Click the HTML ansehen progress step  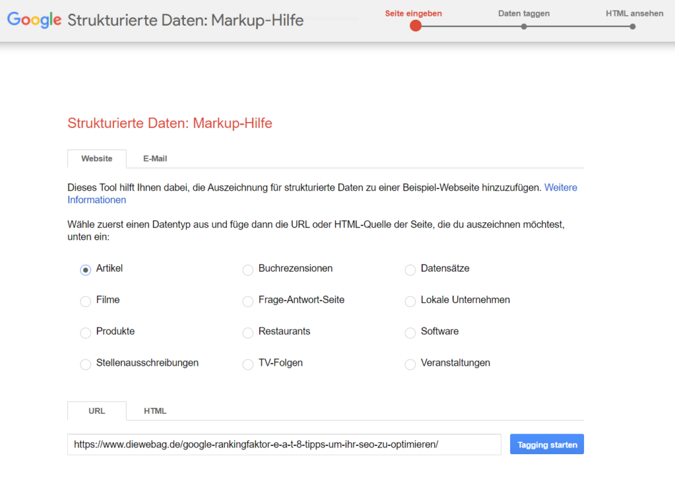coord(635,13)
